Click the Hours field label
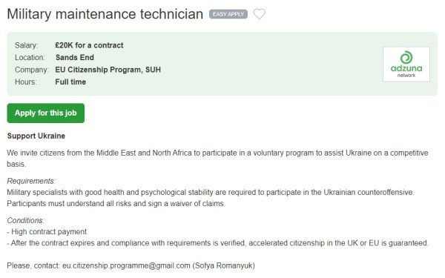 [26, 82]
